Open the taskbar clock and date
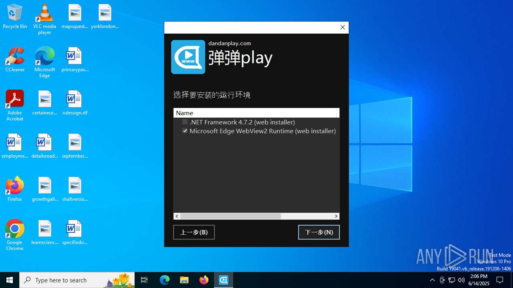This screenshot has height=288, width=513. pyautogui.click(x=479, y=280)
